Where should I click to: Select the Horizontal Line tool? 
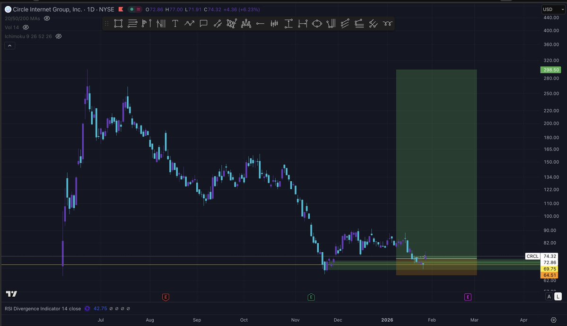click(260, 24)
